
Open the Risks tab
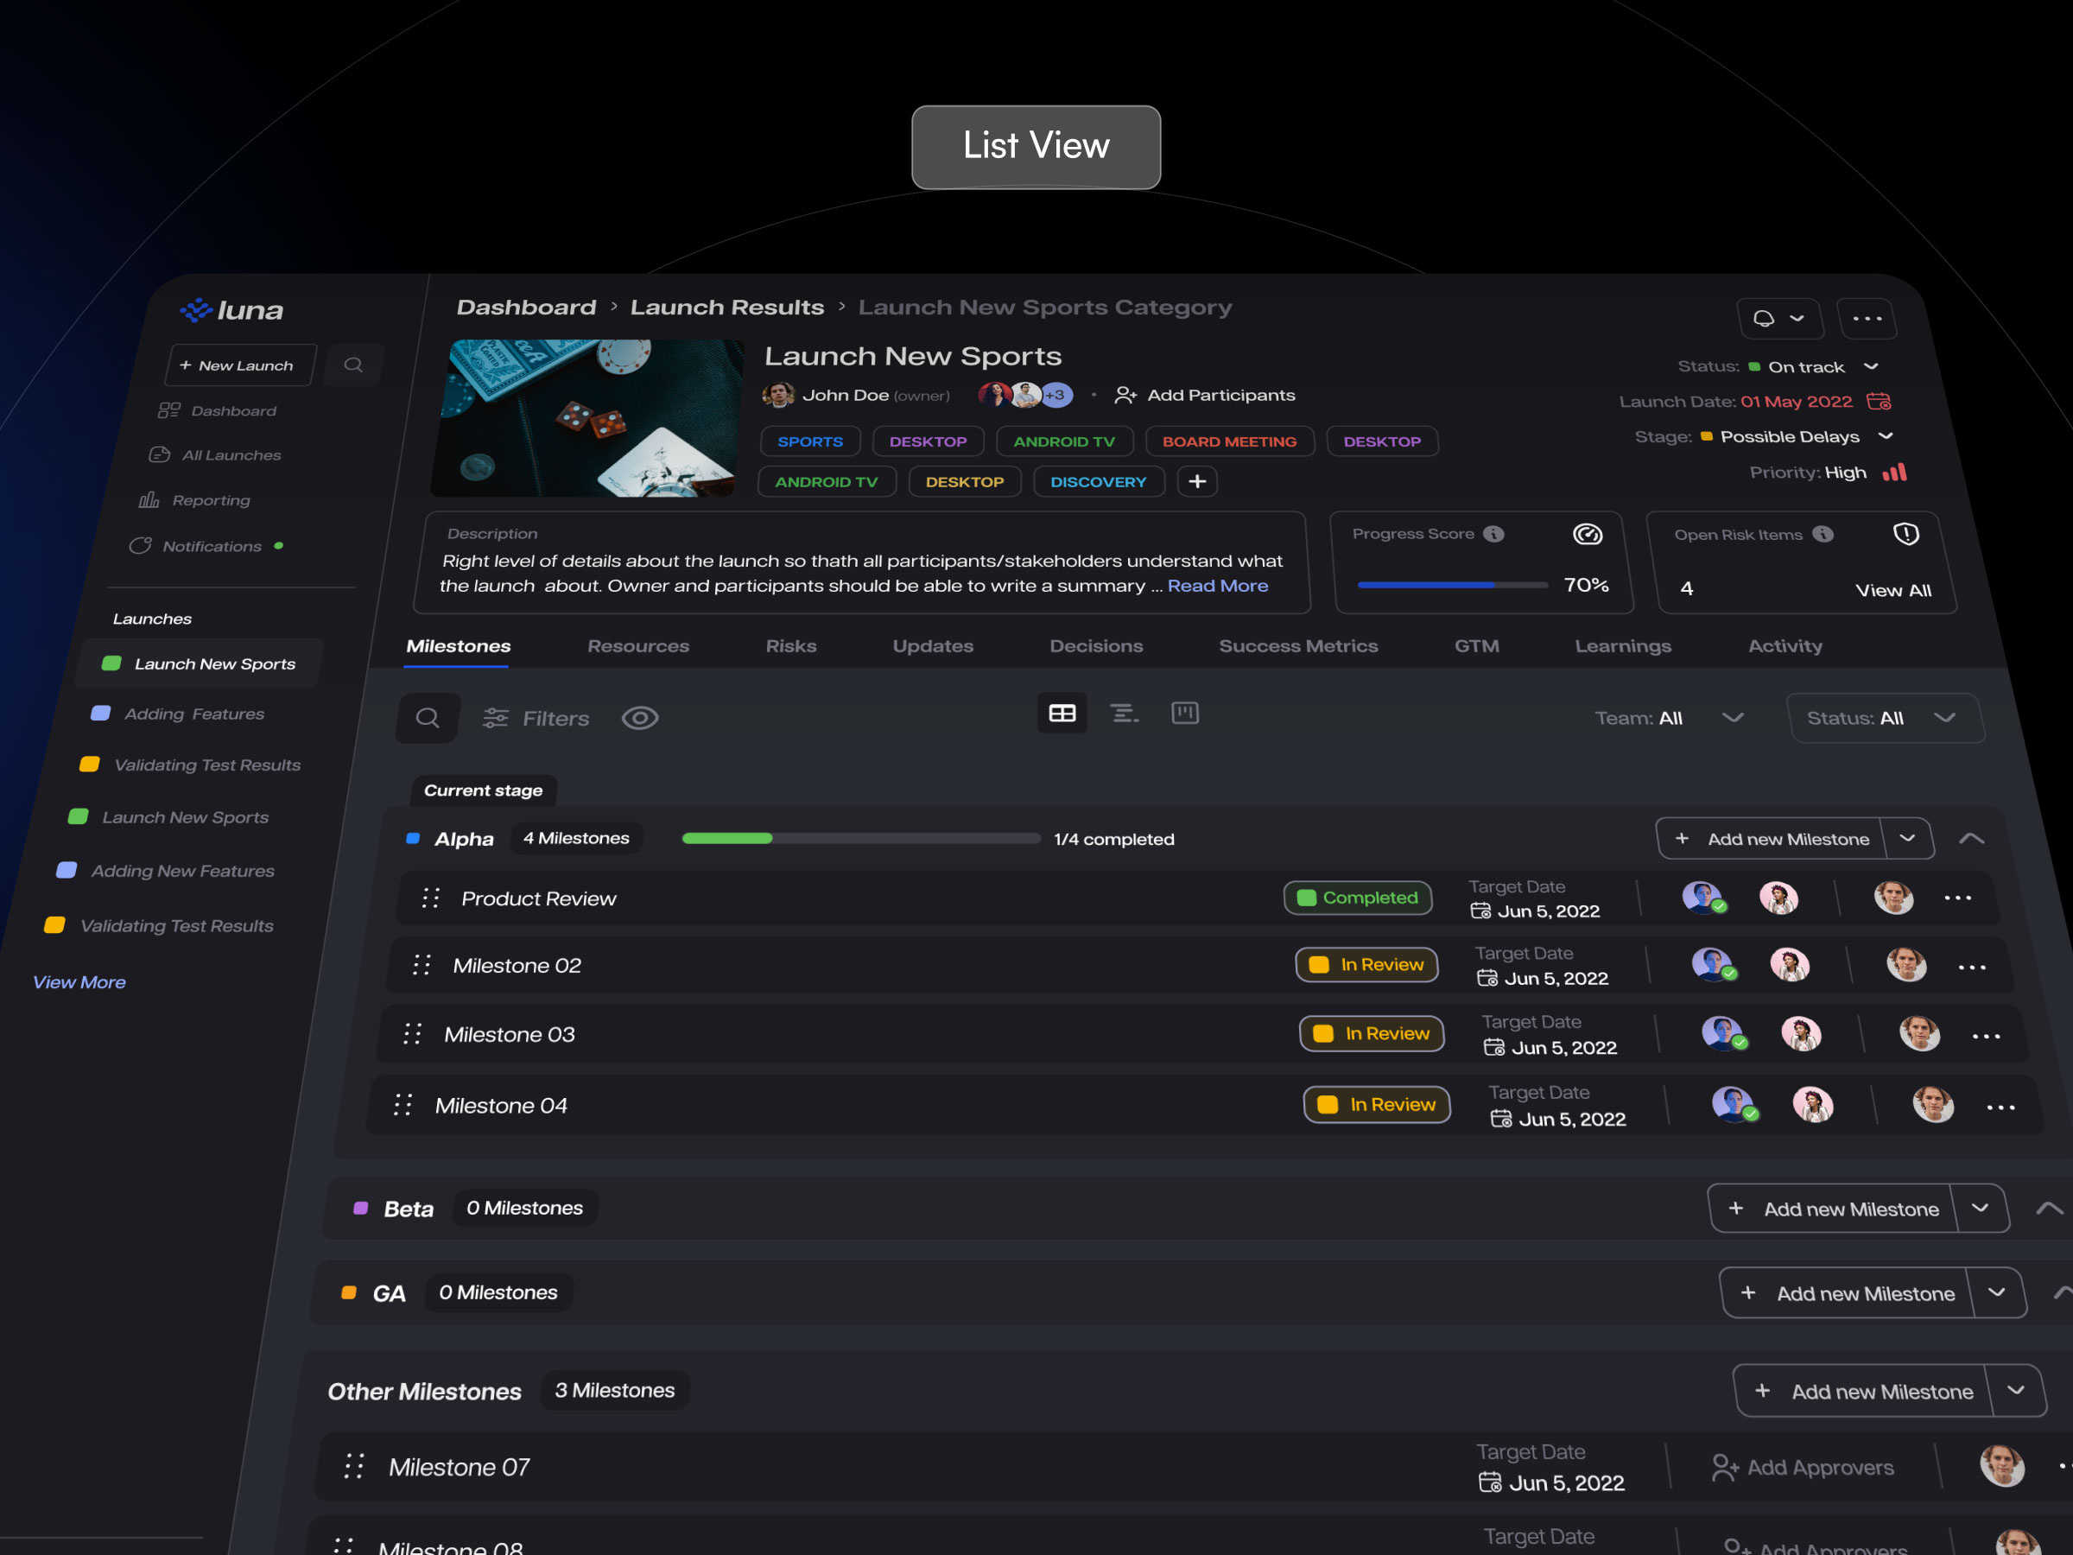791,646
